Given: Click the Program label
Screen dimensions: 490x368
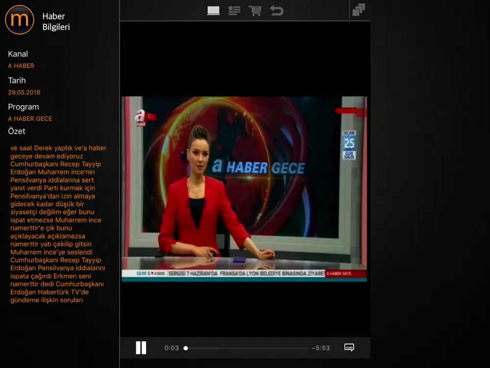Looking at the screenshot, I should (x=24, y=106).
